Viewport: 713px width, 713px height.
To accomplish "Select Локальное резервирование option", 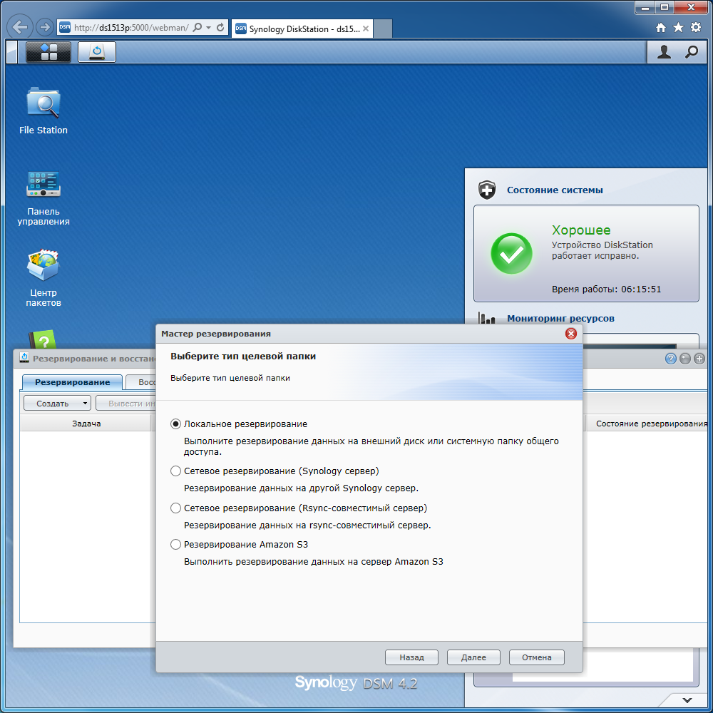I will click(x=175, y=424).
